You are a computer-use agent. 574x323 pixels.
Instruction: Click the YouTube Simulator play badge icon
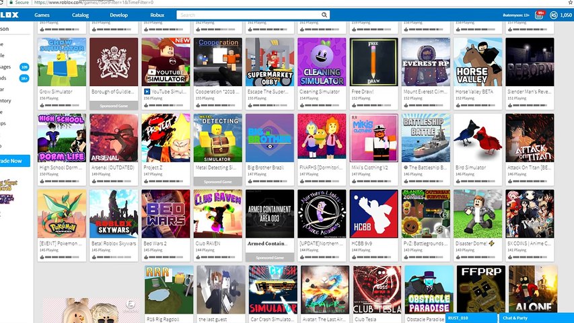(147, 92)
